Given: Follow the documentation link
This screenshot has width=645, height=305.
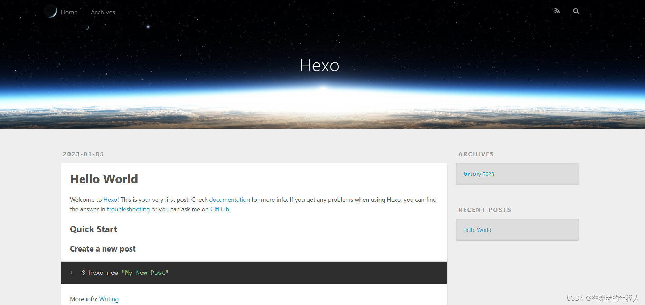Looking at the screenshot, I should pos(230,199).
